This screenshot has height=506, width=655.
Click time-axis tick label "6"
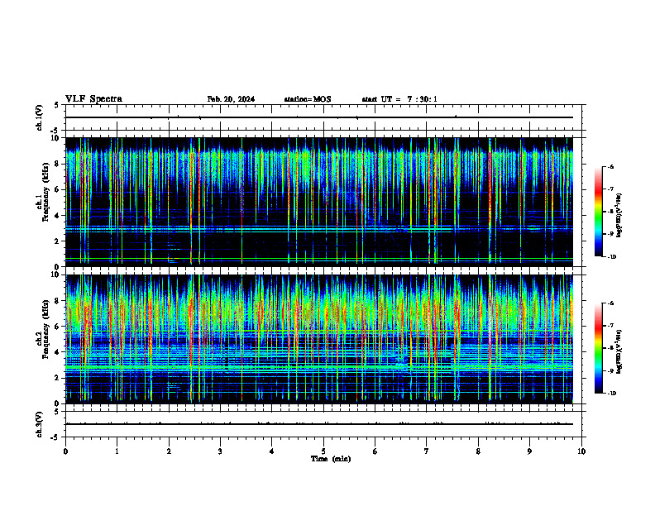click(375, 451)
